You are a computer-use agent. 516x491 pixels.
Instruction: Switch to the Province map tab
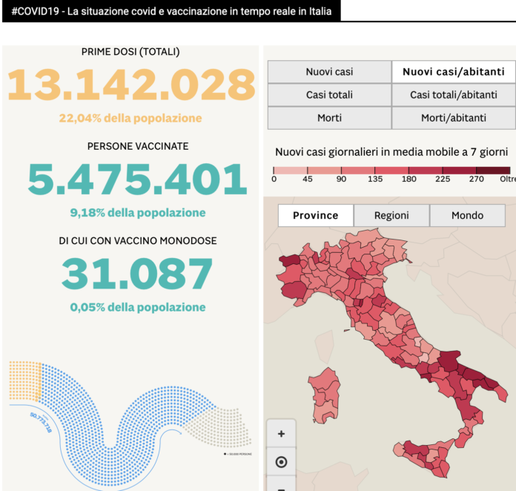pyautogui.click(x=315, y=215)
